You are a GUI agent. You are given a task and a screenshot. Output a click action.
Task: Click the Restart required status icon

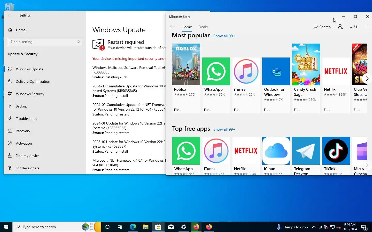point(99,45)
